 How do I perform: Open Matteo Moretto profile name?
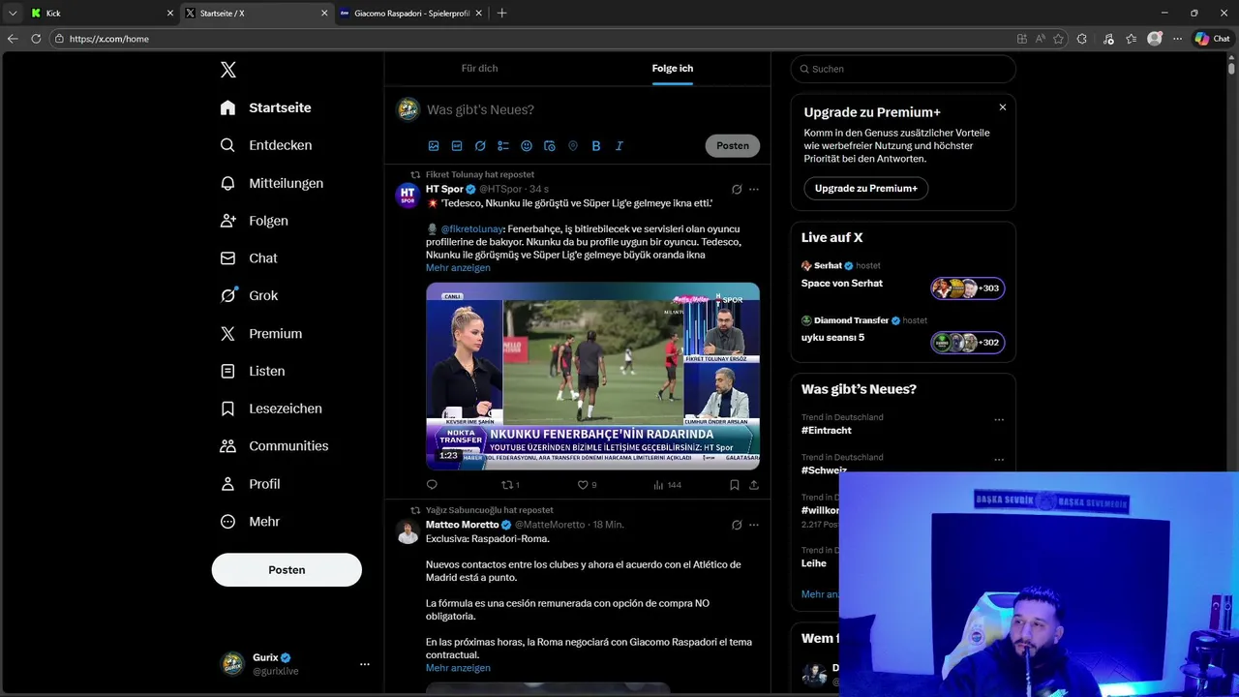click(x=462, y=525)
